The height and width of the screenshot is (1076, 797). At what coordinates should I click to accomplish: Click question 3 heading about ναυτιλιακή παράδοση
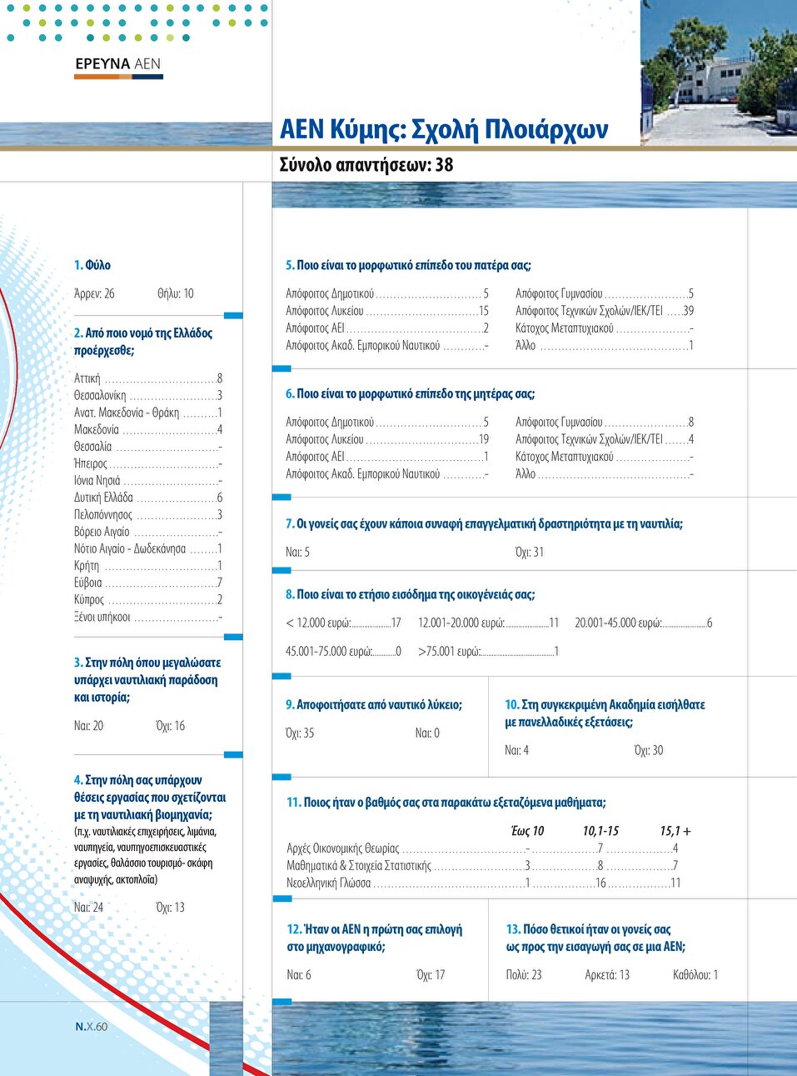[147, 680]
